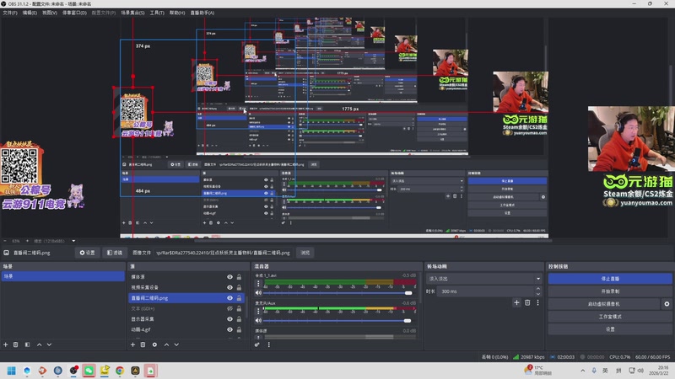Remove selected source with trash icon
The height and width of the screenshot is (379, 675).
click(143, 344)
